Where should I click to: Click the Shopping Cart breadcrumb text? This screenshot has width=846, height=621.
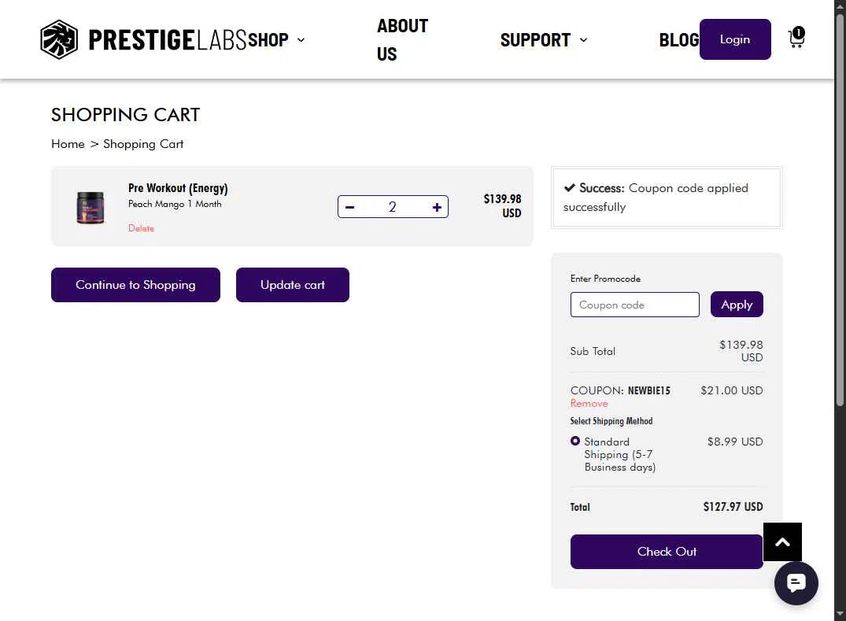coord(143,144)
